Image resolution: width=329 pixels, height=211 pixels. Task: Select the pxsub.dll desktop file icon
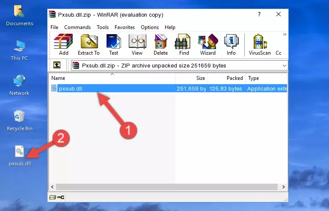(20, 156)
